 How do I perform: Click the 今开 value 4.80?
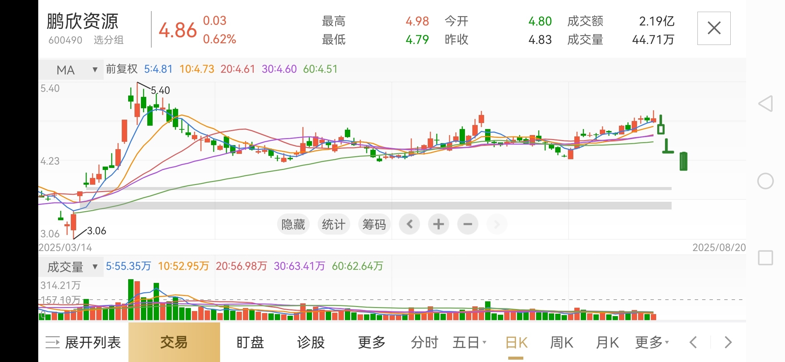coord(540,21)
